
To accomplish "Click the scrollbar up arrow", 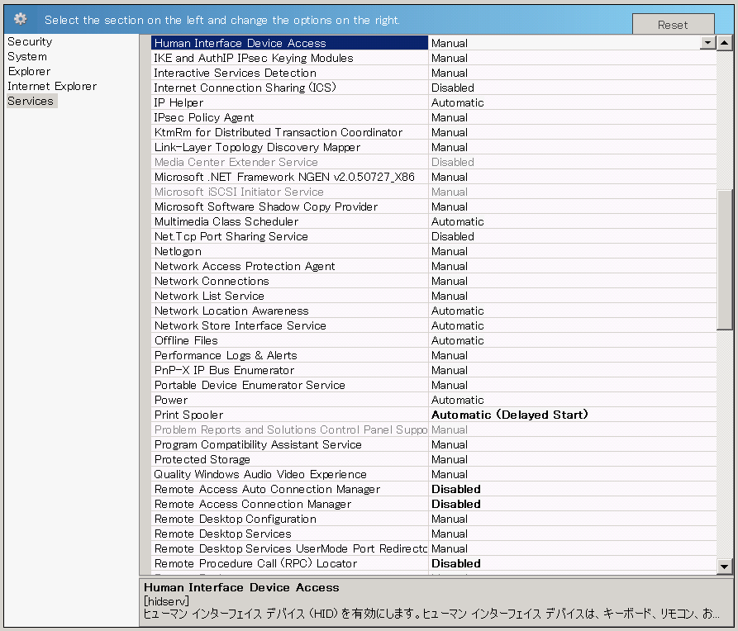I will tap(726, 41).
